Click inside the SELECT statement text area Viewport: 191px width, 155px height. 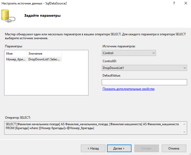pyautogui.click(x=93, y=128)
